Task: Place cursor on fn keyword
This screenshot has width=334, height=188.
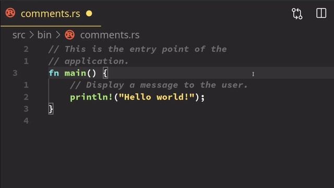Action: 54,73
